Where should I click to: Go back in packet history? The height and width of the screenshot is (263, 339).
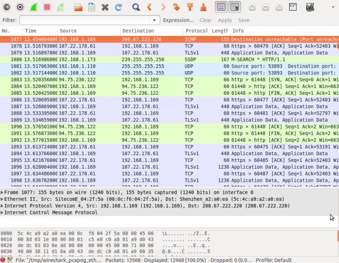pos(149,7)
